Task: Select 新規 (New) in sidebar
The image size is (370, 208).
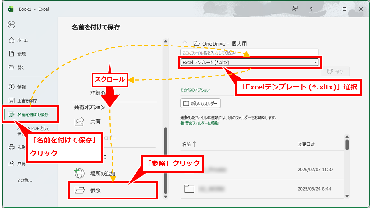Action: point(21,54)
